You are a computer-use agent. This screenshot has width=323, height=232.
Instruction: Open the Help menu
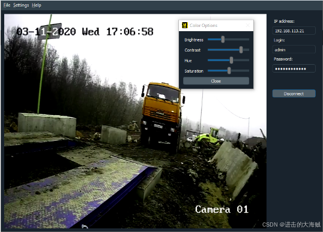tap(37, 5)
